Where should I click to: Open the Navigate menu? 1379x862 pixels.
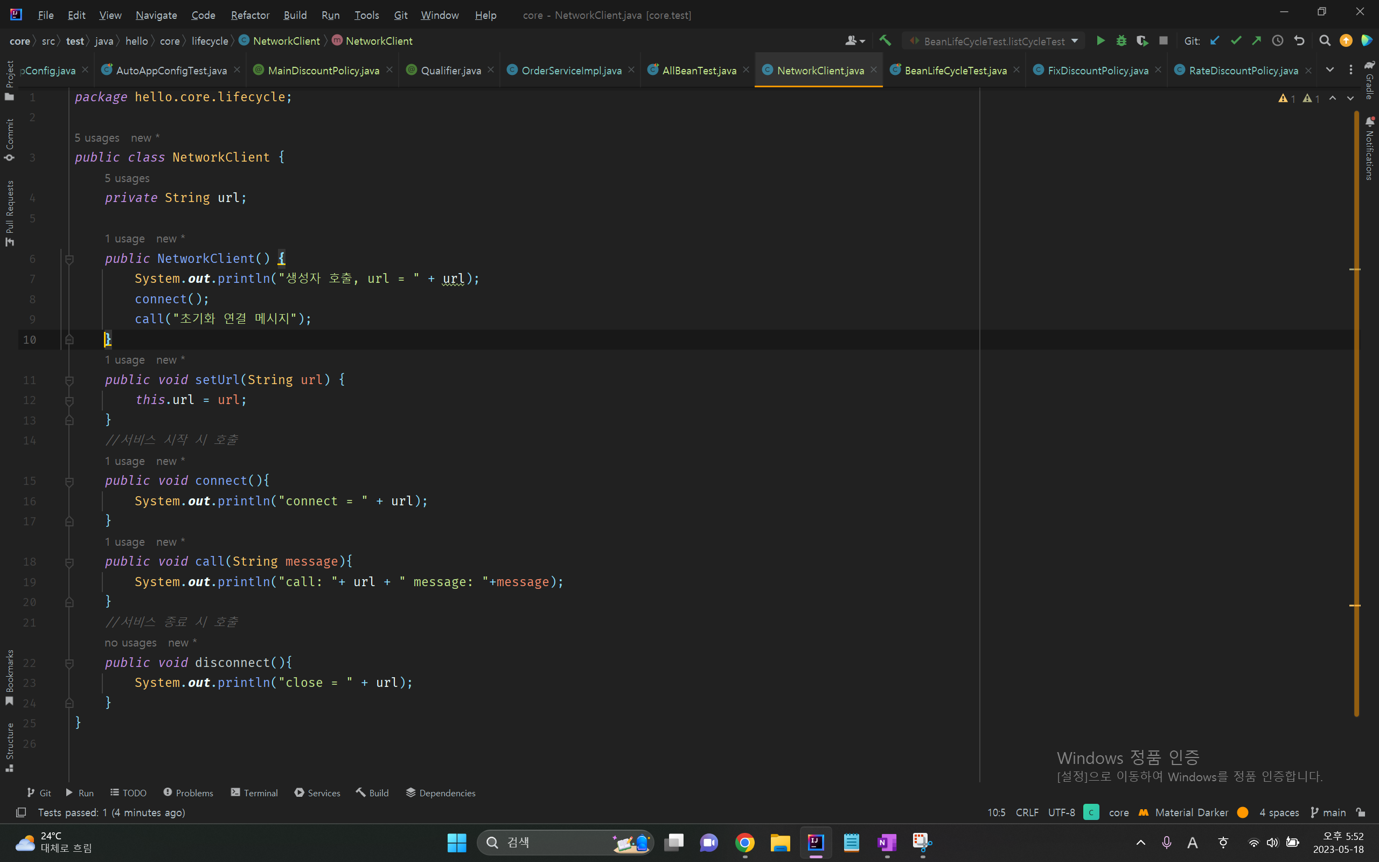tap(156, 15)
